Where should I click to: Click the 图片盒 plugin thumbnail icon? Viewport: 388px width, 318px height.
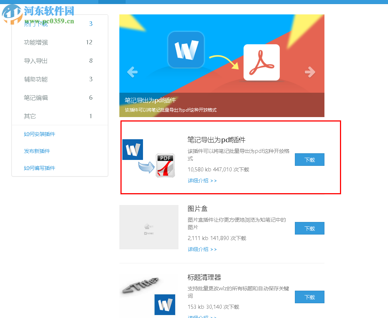pyautogui.click(x=149, y=227)
